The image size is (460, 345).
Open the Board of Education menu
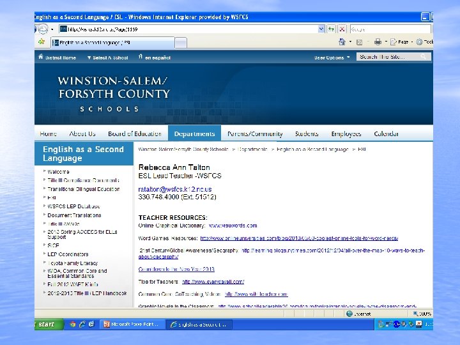point(135,134)
